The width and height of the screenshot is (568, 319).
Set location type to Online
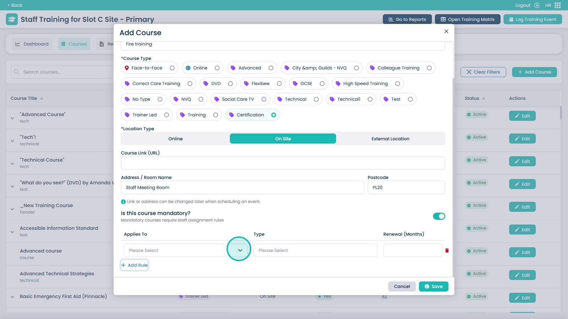[175, 139]
